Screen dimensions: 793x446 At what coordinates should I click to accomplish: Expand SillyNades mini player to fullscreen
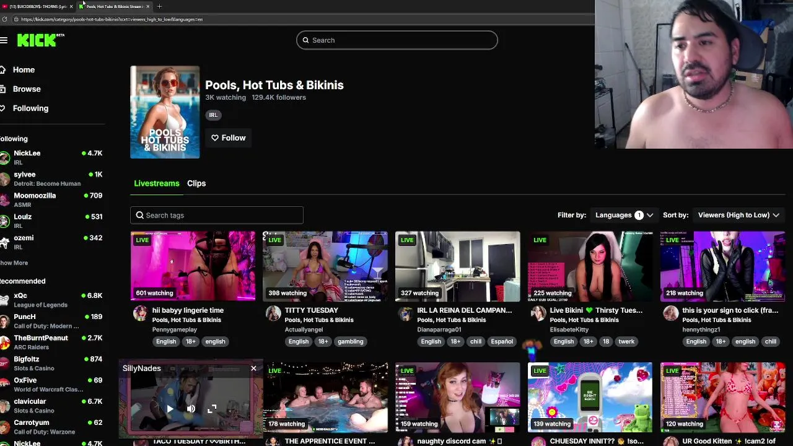(x=212, y=409)
